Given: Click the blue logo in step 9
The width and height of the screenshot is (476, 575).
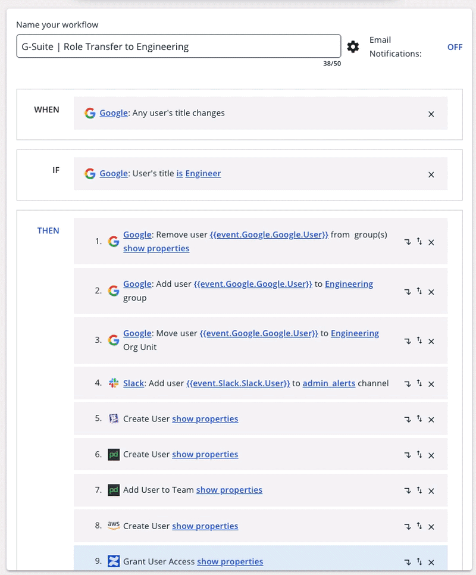Looking at the screenshot, I should [x=114, y=561].
